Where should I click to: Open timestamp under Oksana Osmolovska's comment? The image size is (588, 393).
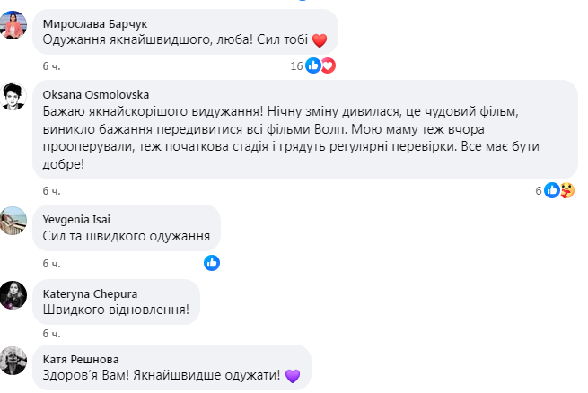51,191
